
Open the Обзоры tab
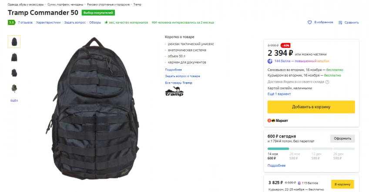[x=95, y=23]
